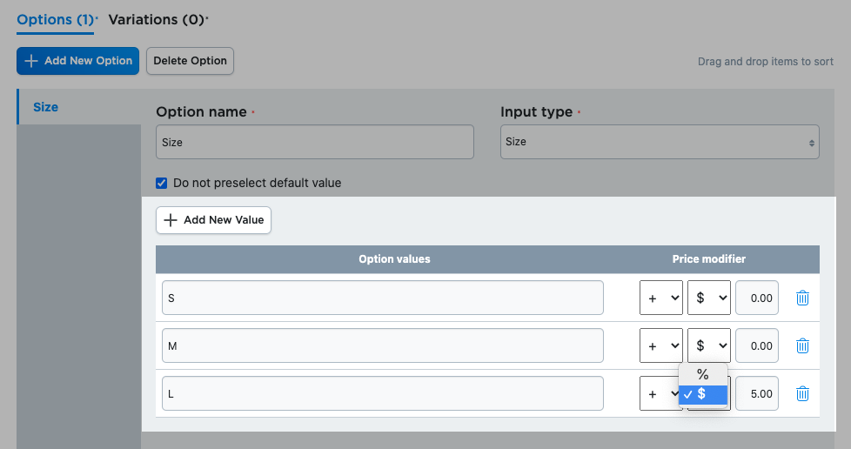Select Size option in left sidebar
Screen dimensions: 851x449
click(46, 107)
